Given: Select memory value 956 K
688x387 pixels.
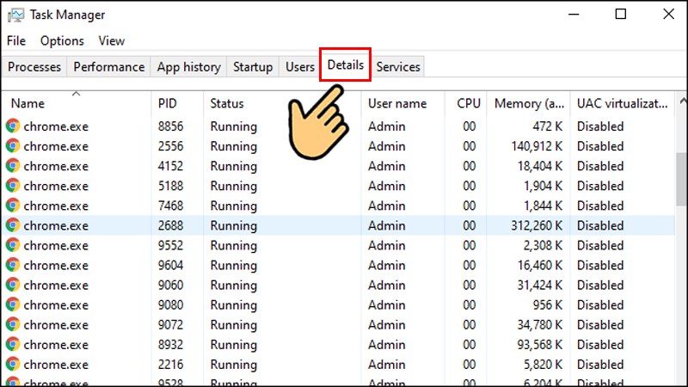Looking at the screenshot, I should (548, 305).
